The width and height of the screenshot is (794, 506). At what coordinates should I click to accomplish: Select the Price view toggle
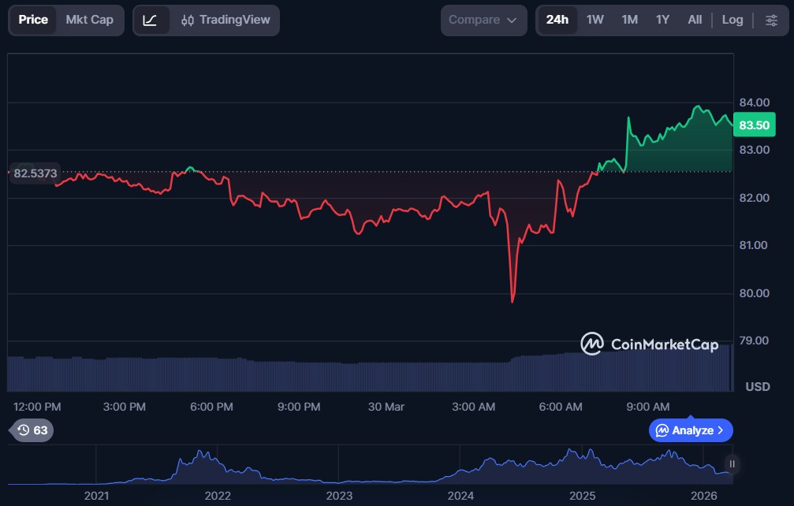(33, 20)
